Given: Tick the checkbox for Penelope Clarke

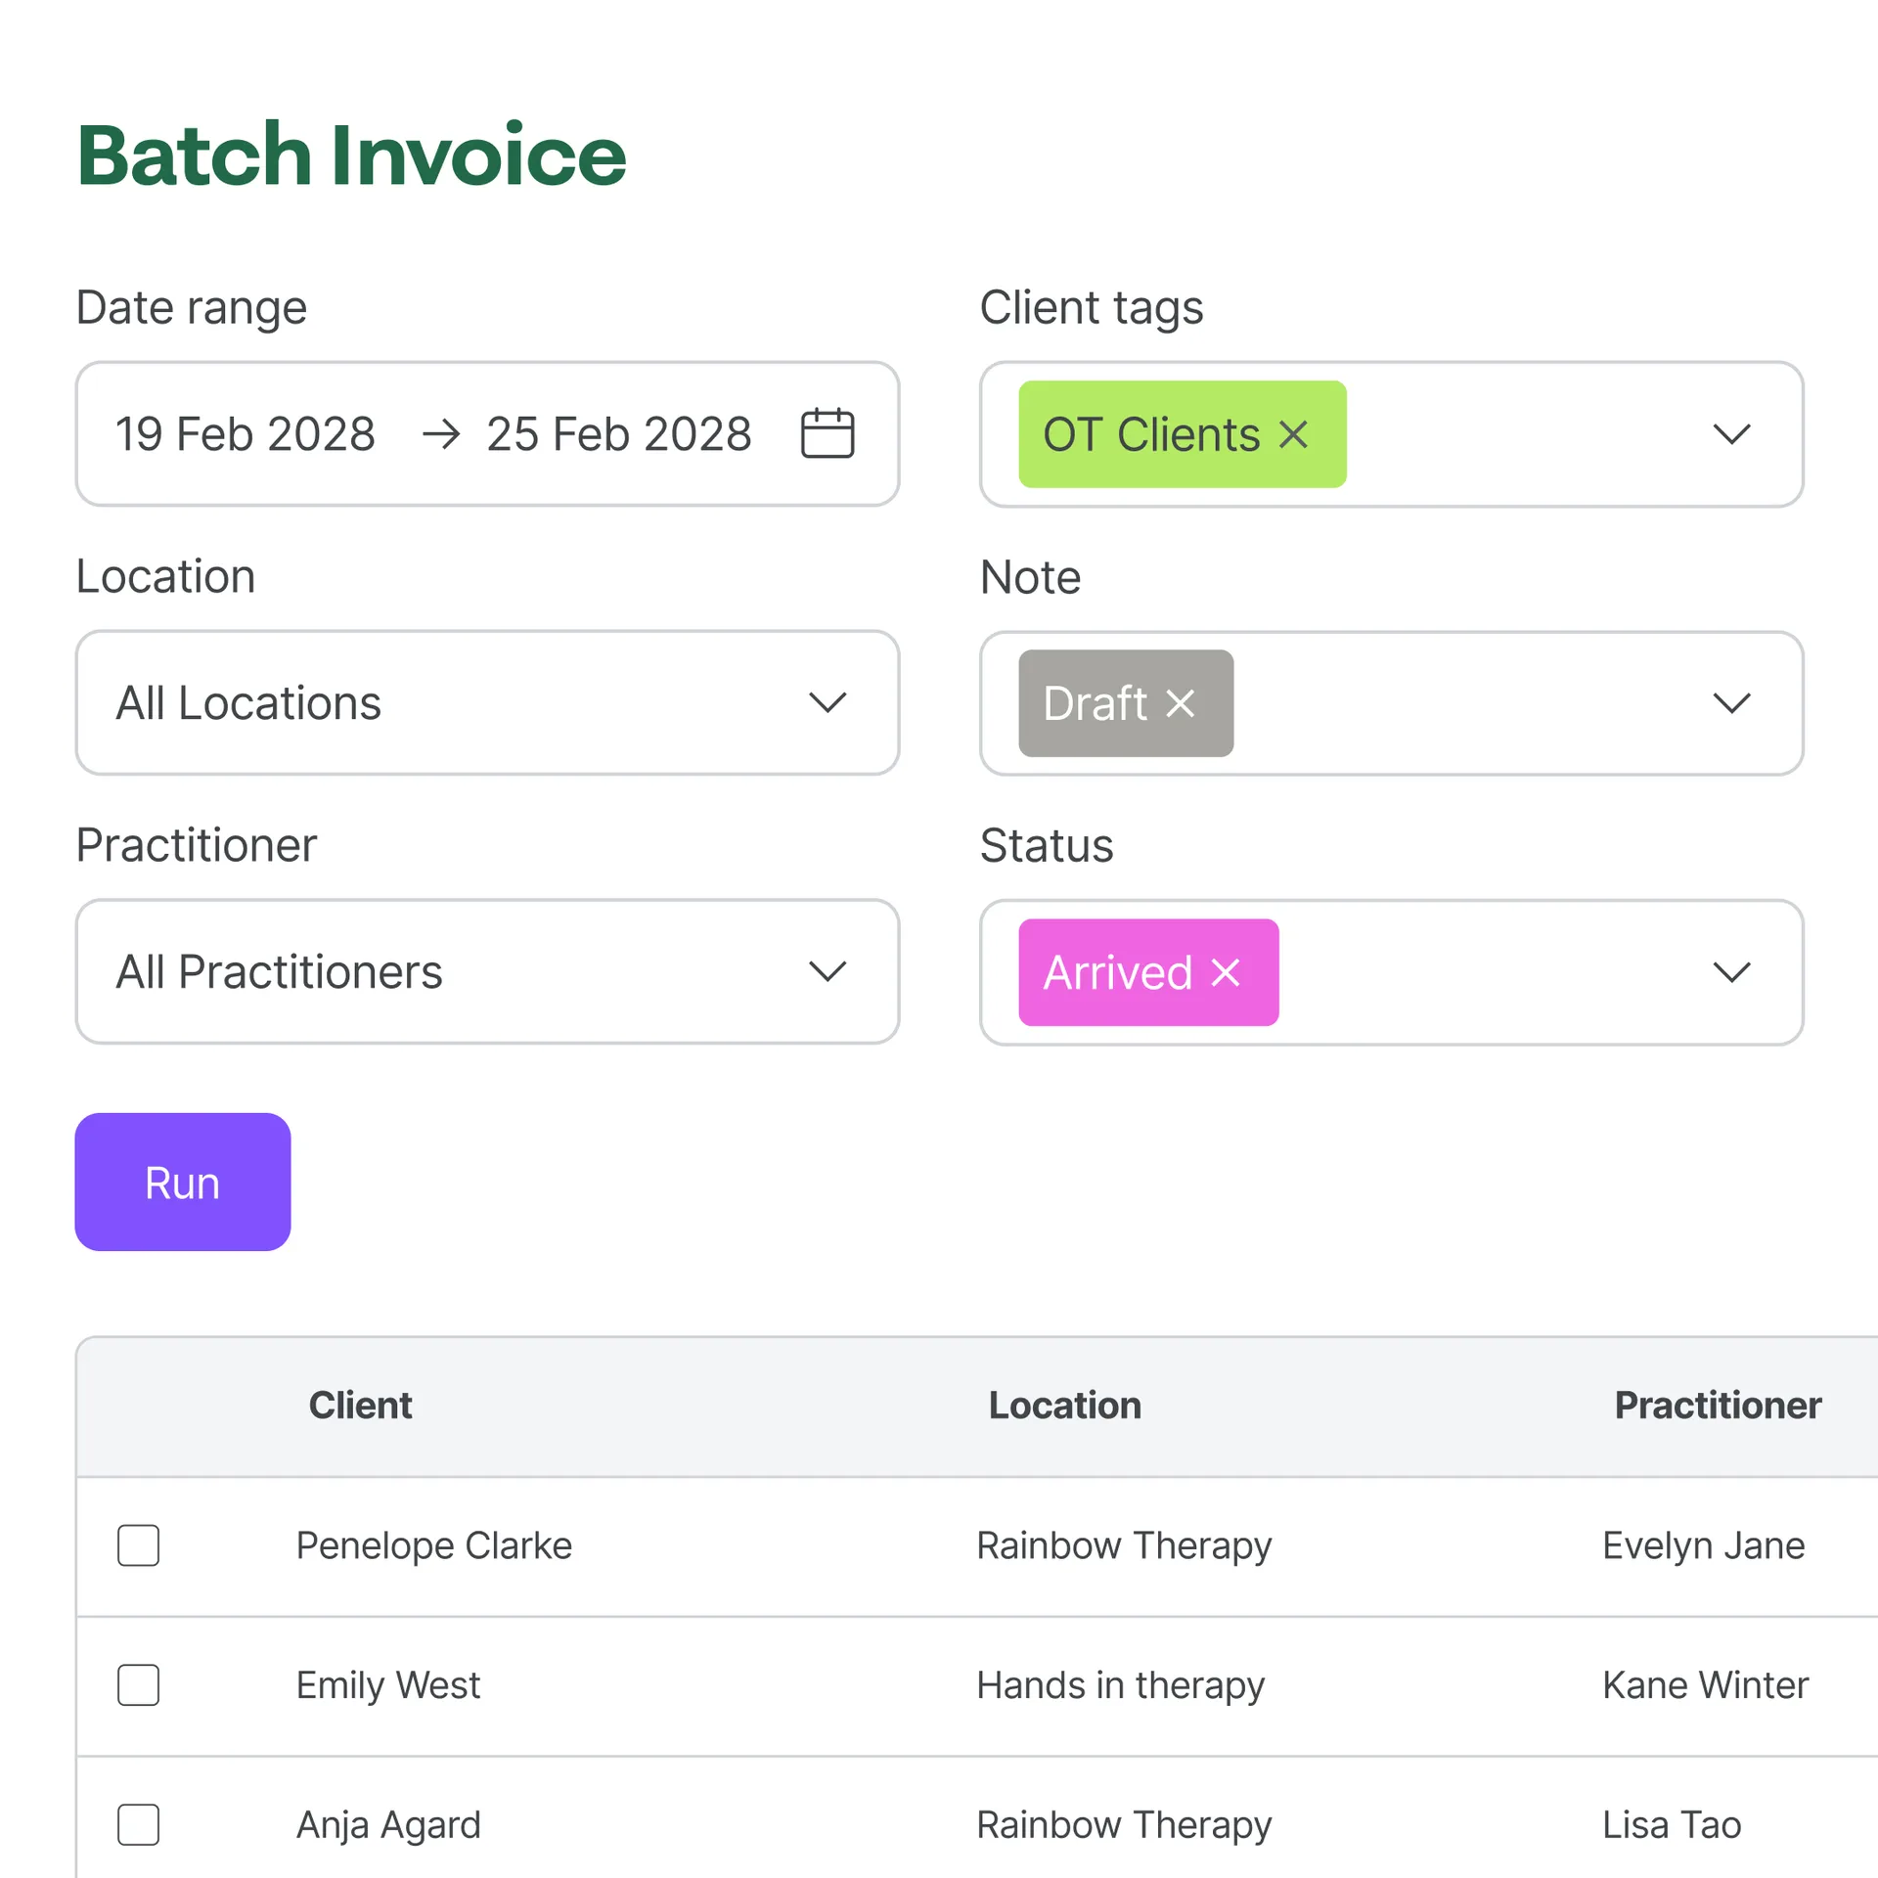Looking at the screenshot, I should click(139, 1545).
